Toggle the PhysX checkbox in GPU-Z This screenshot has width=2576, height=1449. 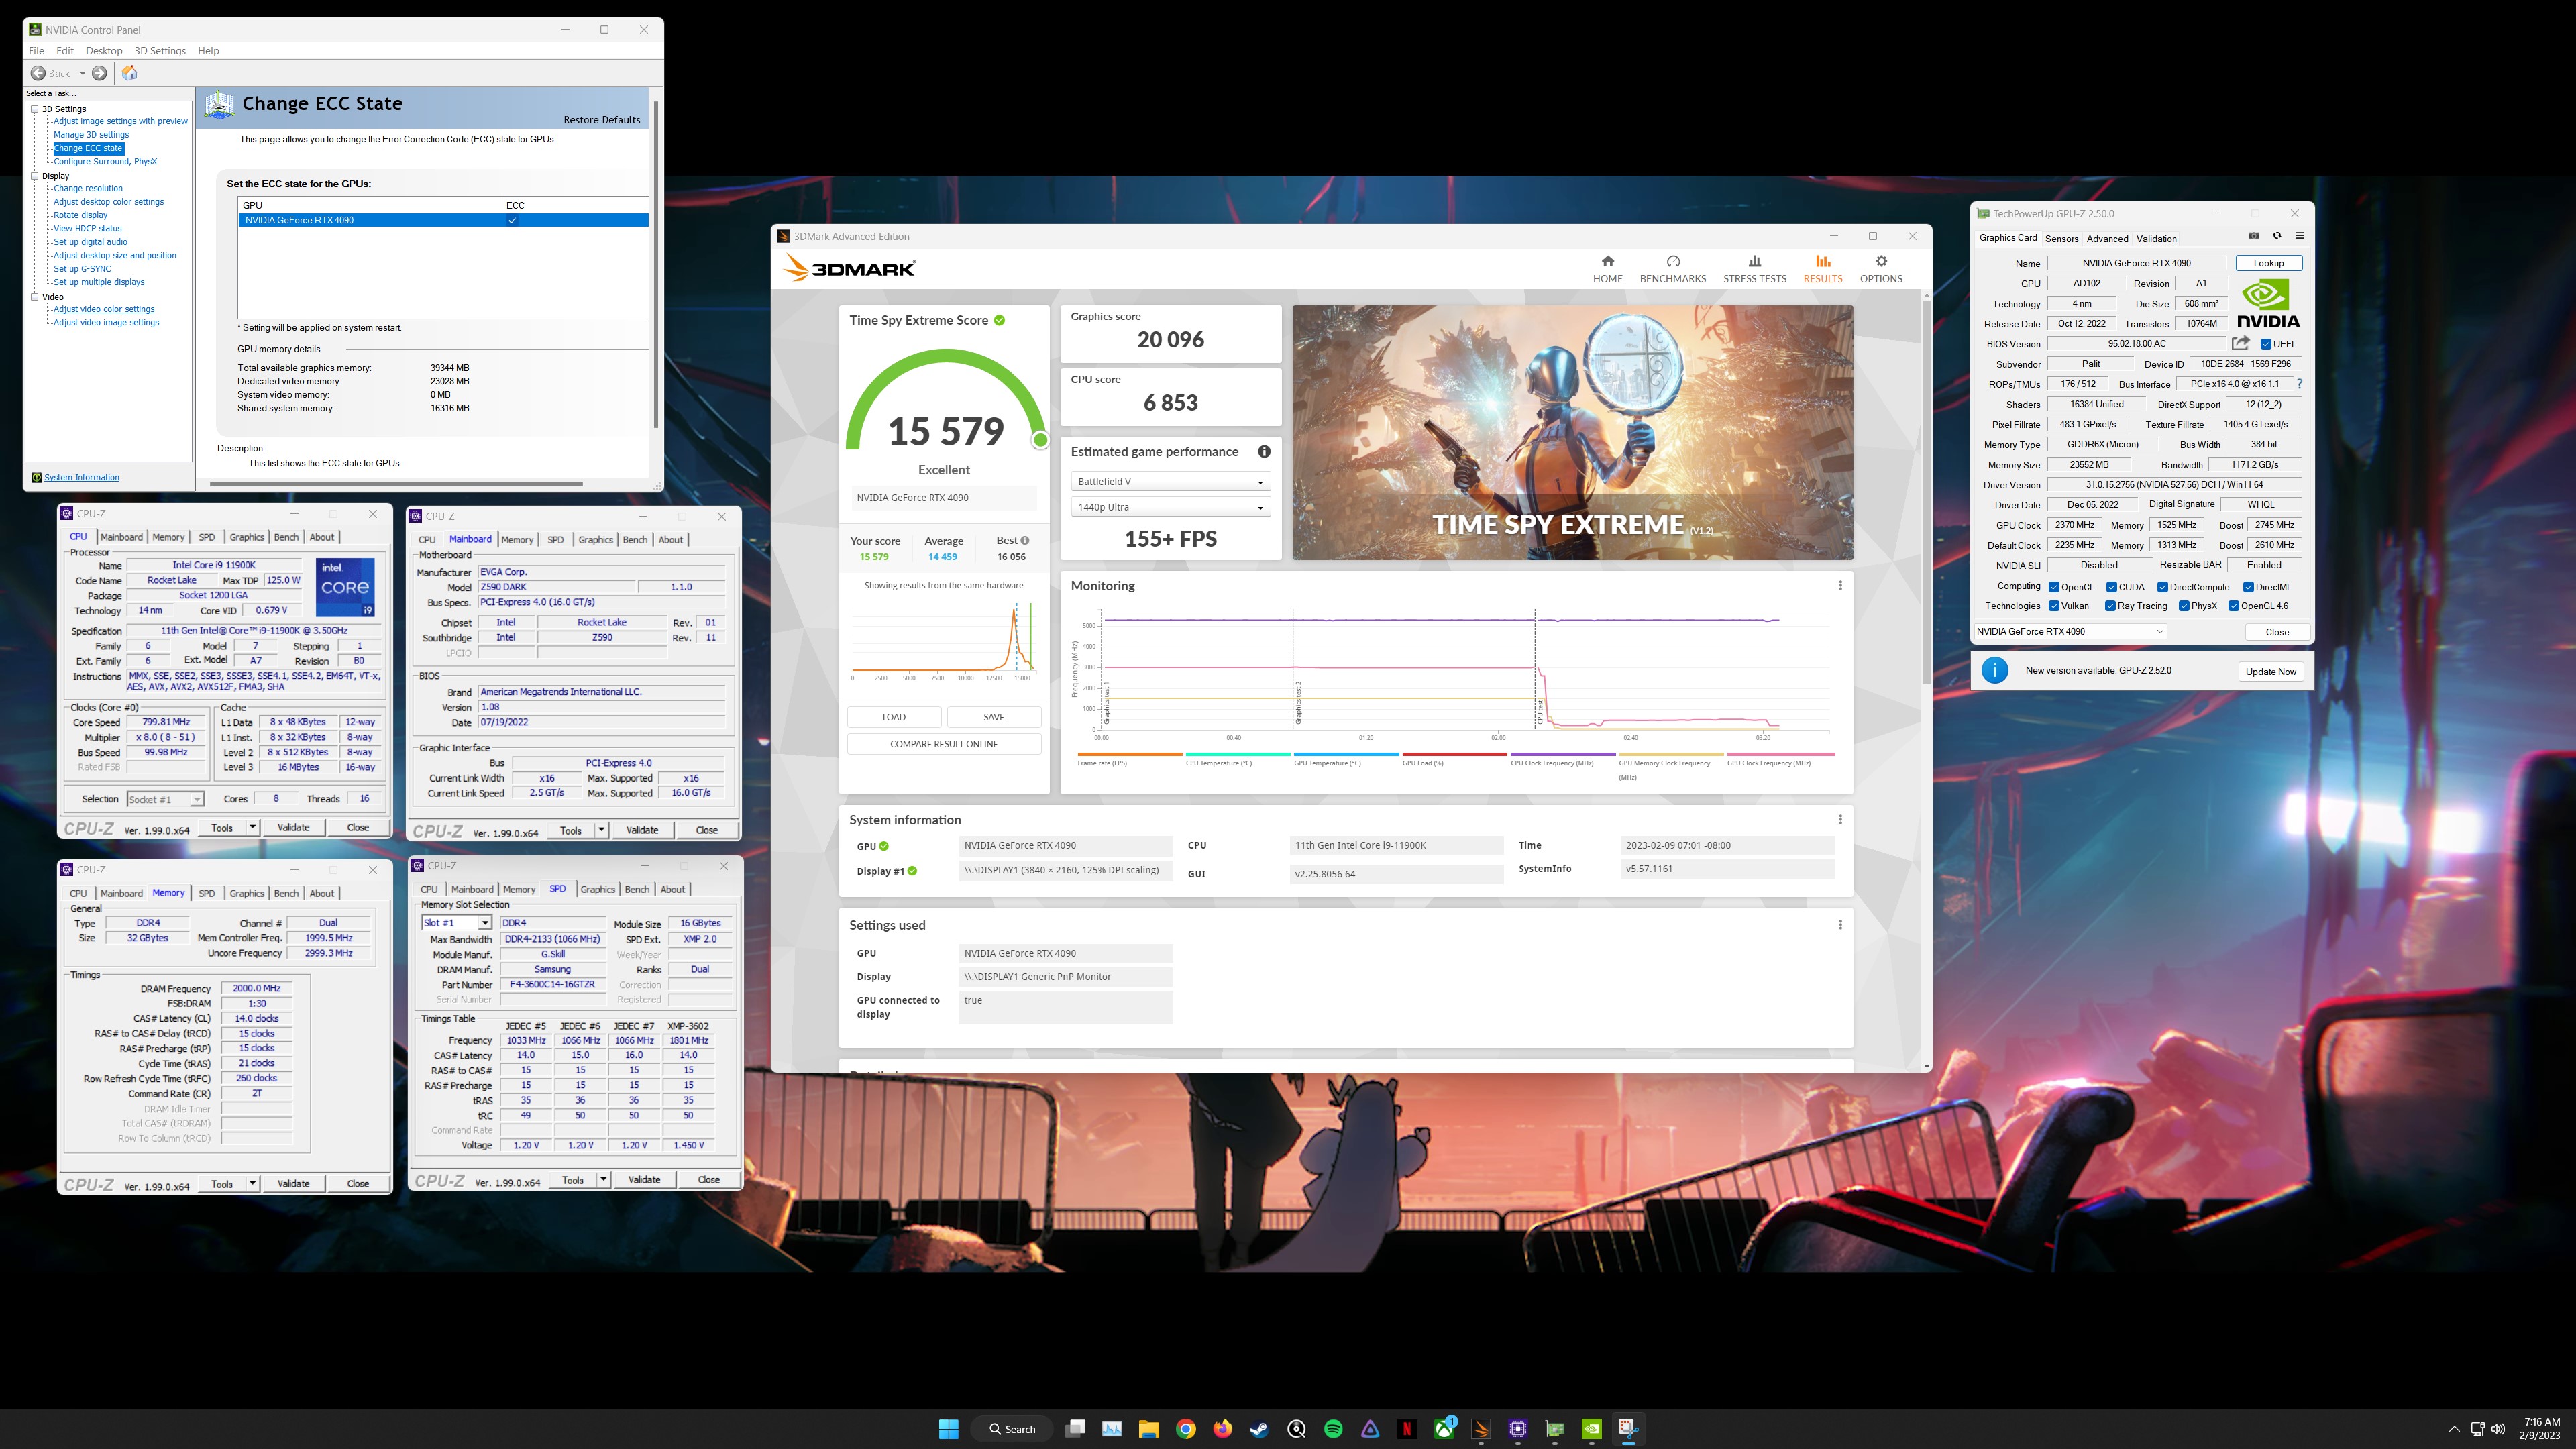pyautogui.click(x=2184, y=606)
